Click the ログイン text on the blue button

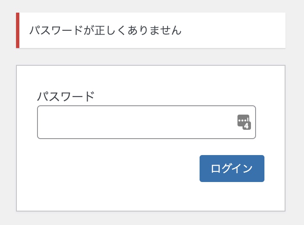coord(232,169)
